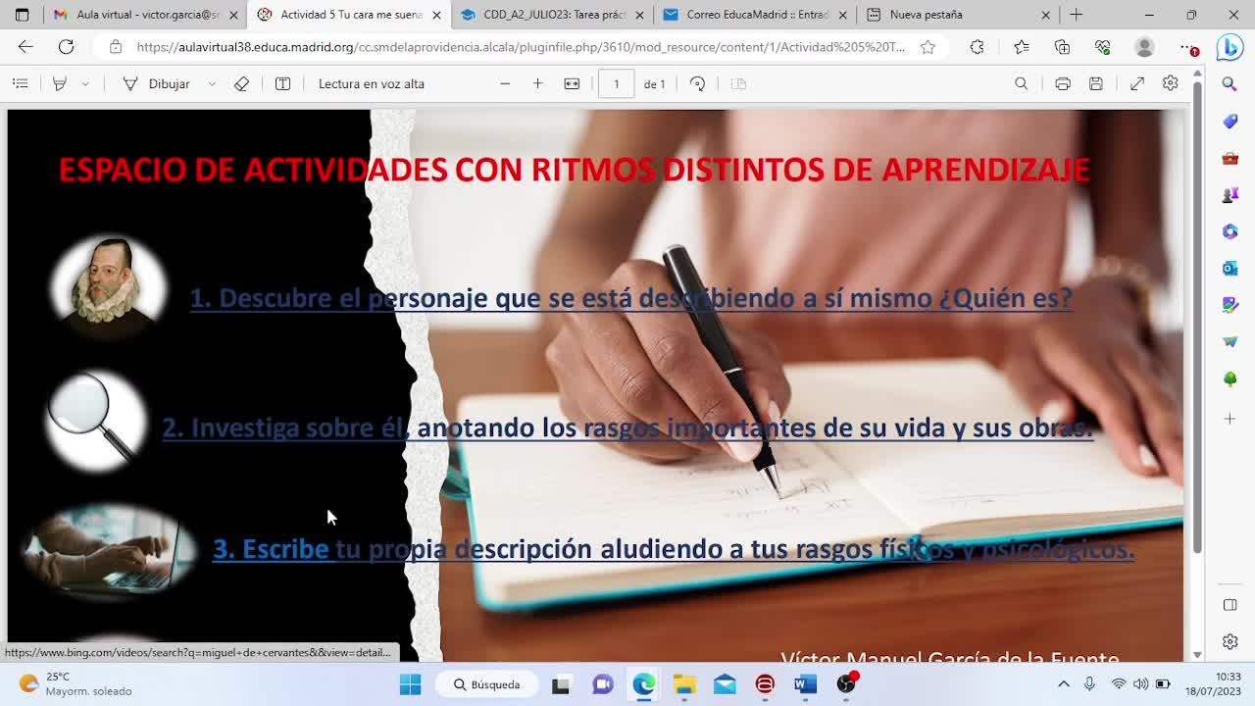This screenshot has width=1255, height=706.
Task: Open the favorites list
Action: (1021, 47)
